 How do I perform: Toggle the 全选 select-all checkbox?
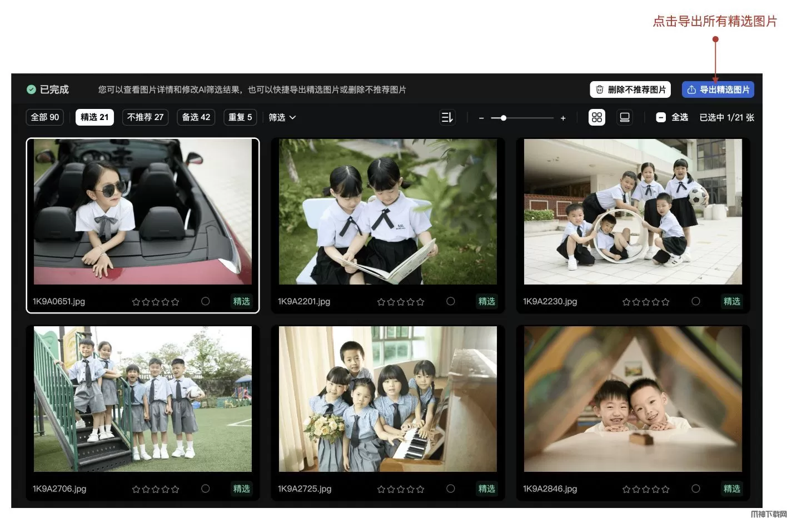(x=661, y=117)
